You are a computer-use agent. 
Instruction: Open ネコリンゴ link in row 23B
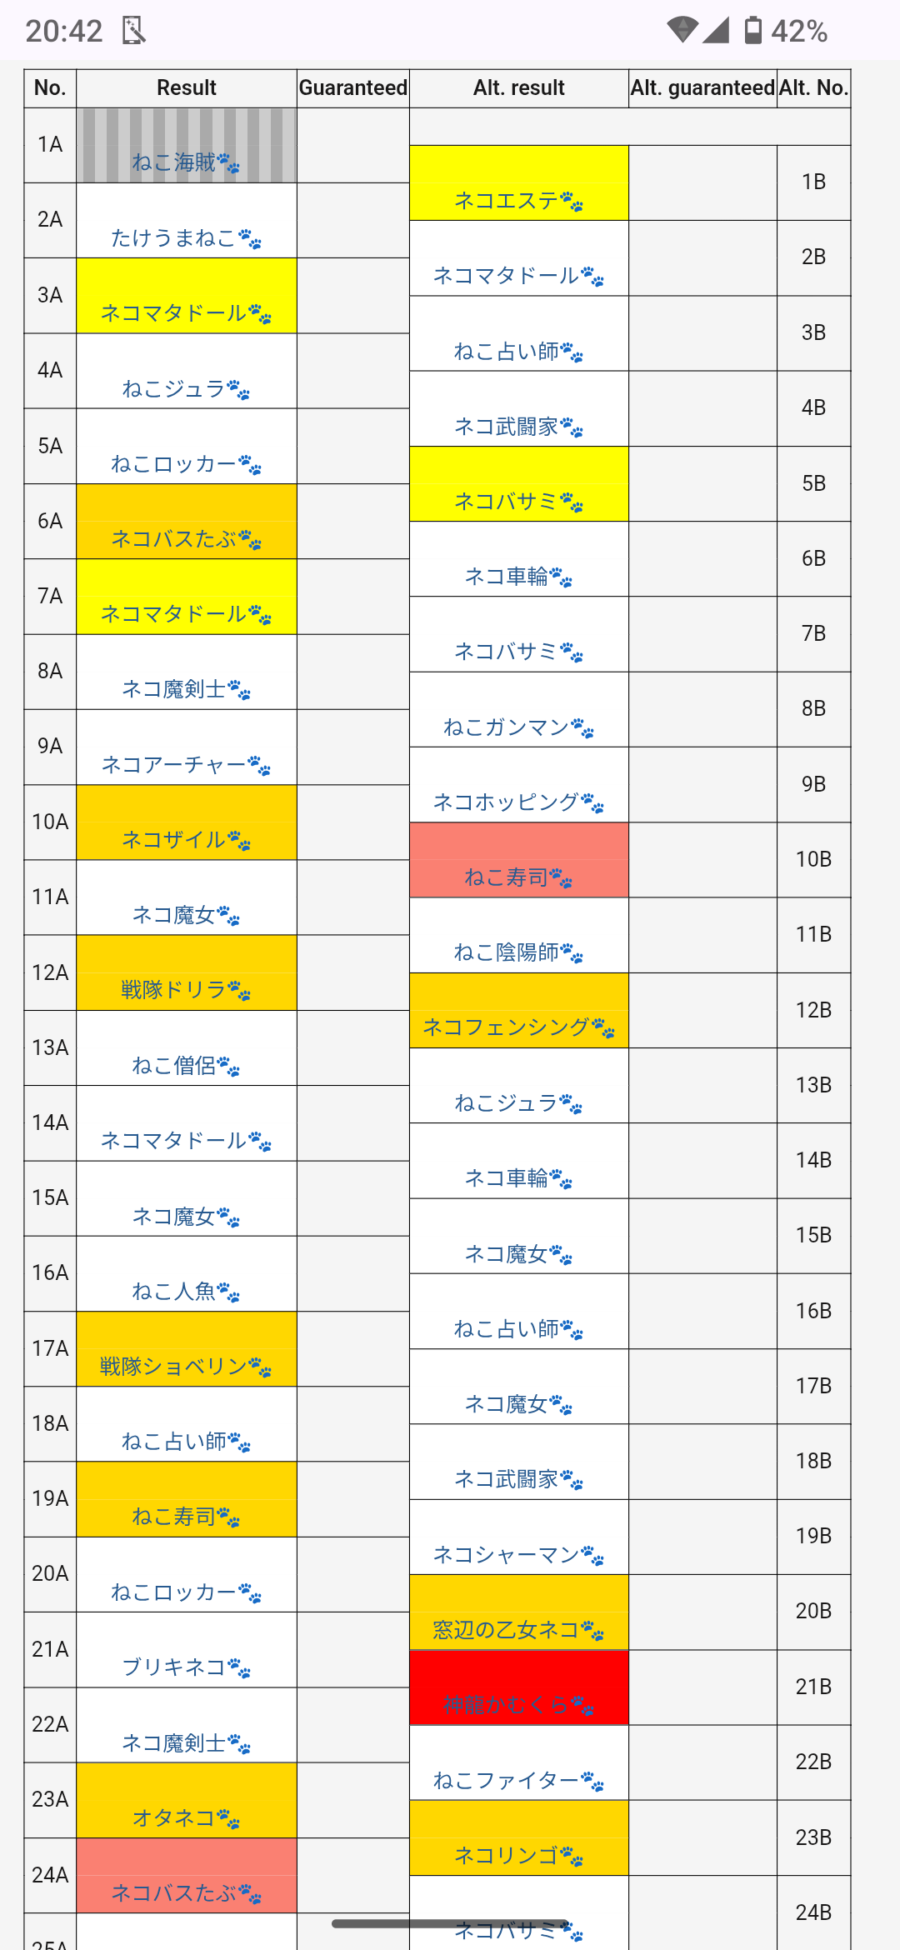[506, 1856]
